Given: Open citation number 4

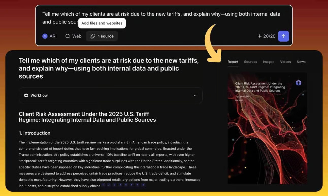Looking at the screenshot, I should point(120,185).
